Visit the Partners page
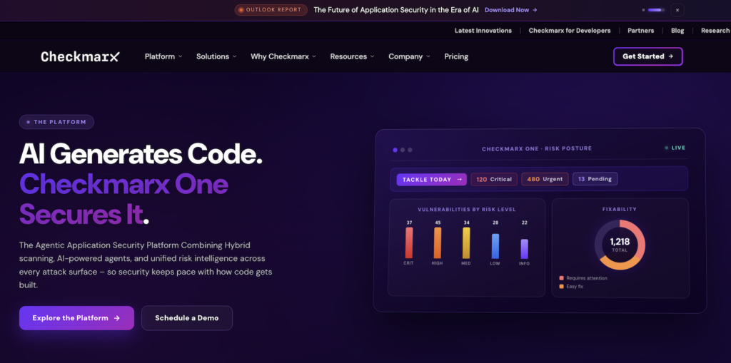Viewport: 731px width, 363px height. click(640, 30)
